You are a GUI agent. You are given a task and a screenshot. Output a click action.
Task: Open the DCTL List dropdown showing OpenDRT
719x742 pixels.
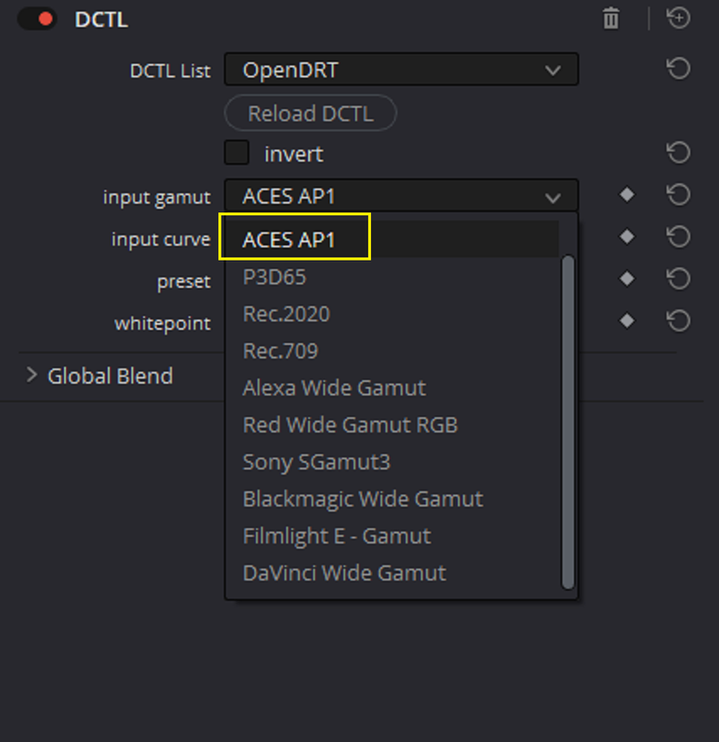401,70
